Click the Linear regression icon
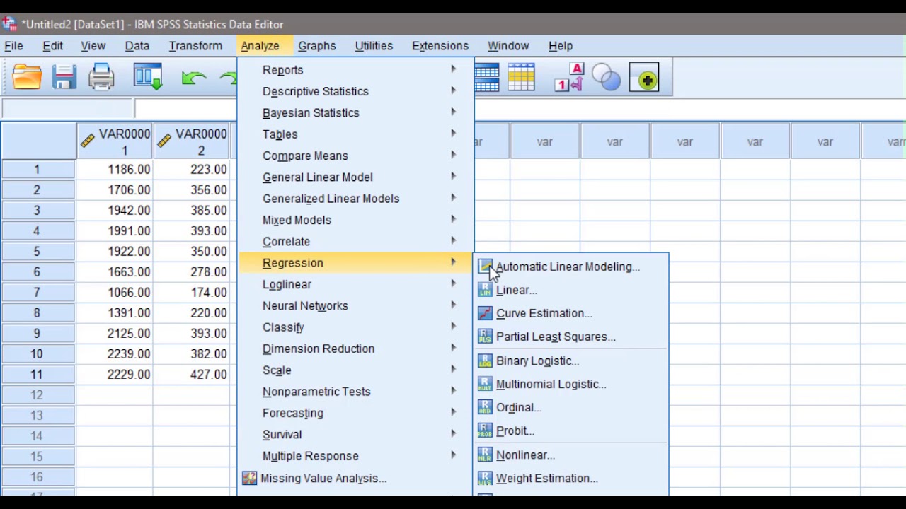The image size is (906, 509). (485, 290)
